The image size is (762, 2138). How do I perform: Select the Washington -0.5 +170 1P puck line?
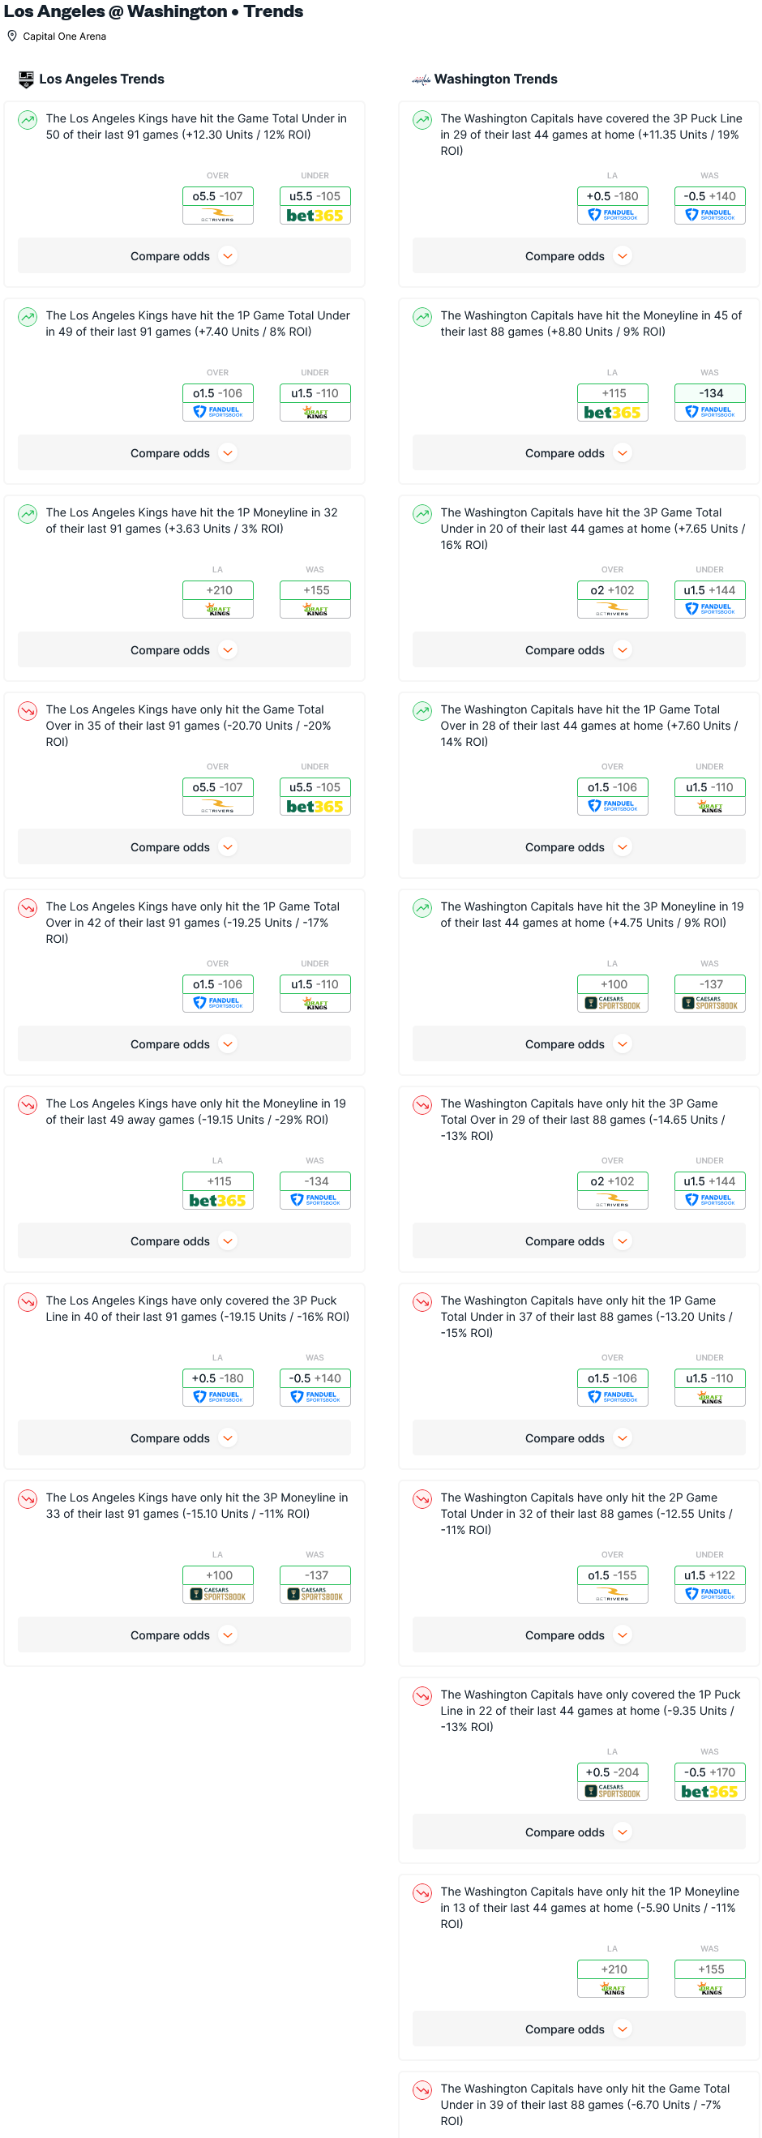tap(709, 1772)
